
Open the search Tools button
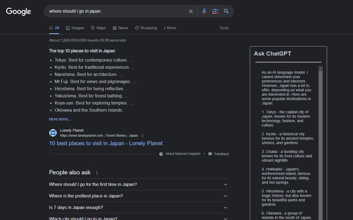(224, 28)
